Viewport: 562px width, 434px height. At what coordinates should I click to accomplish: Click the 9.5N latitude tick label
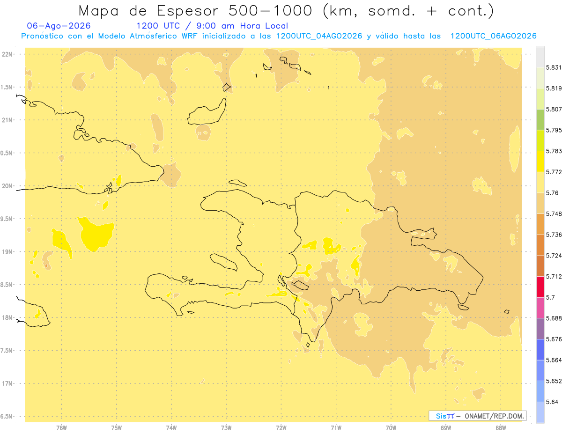7,219
